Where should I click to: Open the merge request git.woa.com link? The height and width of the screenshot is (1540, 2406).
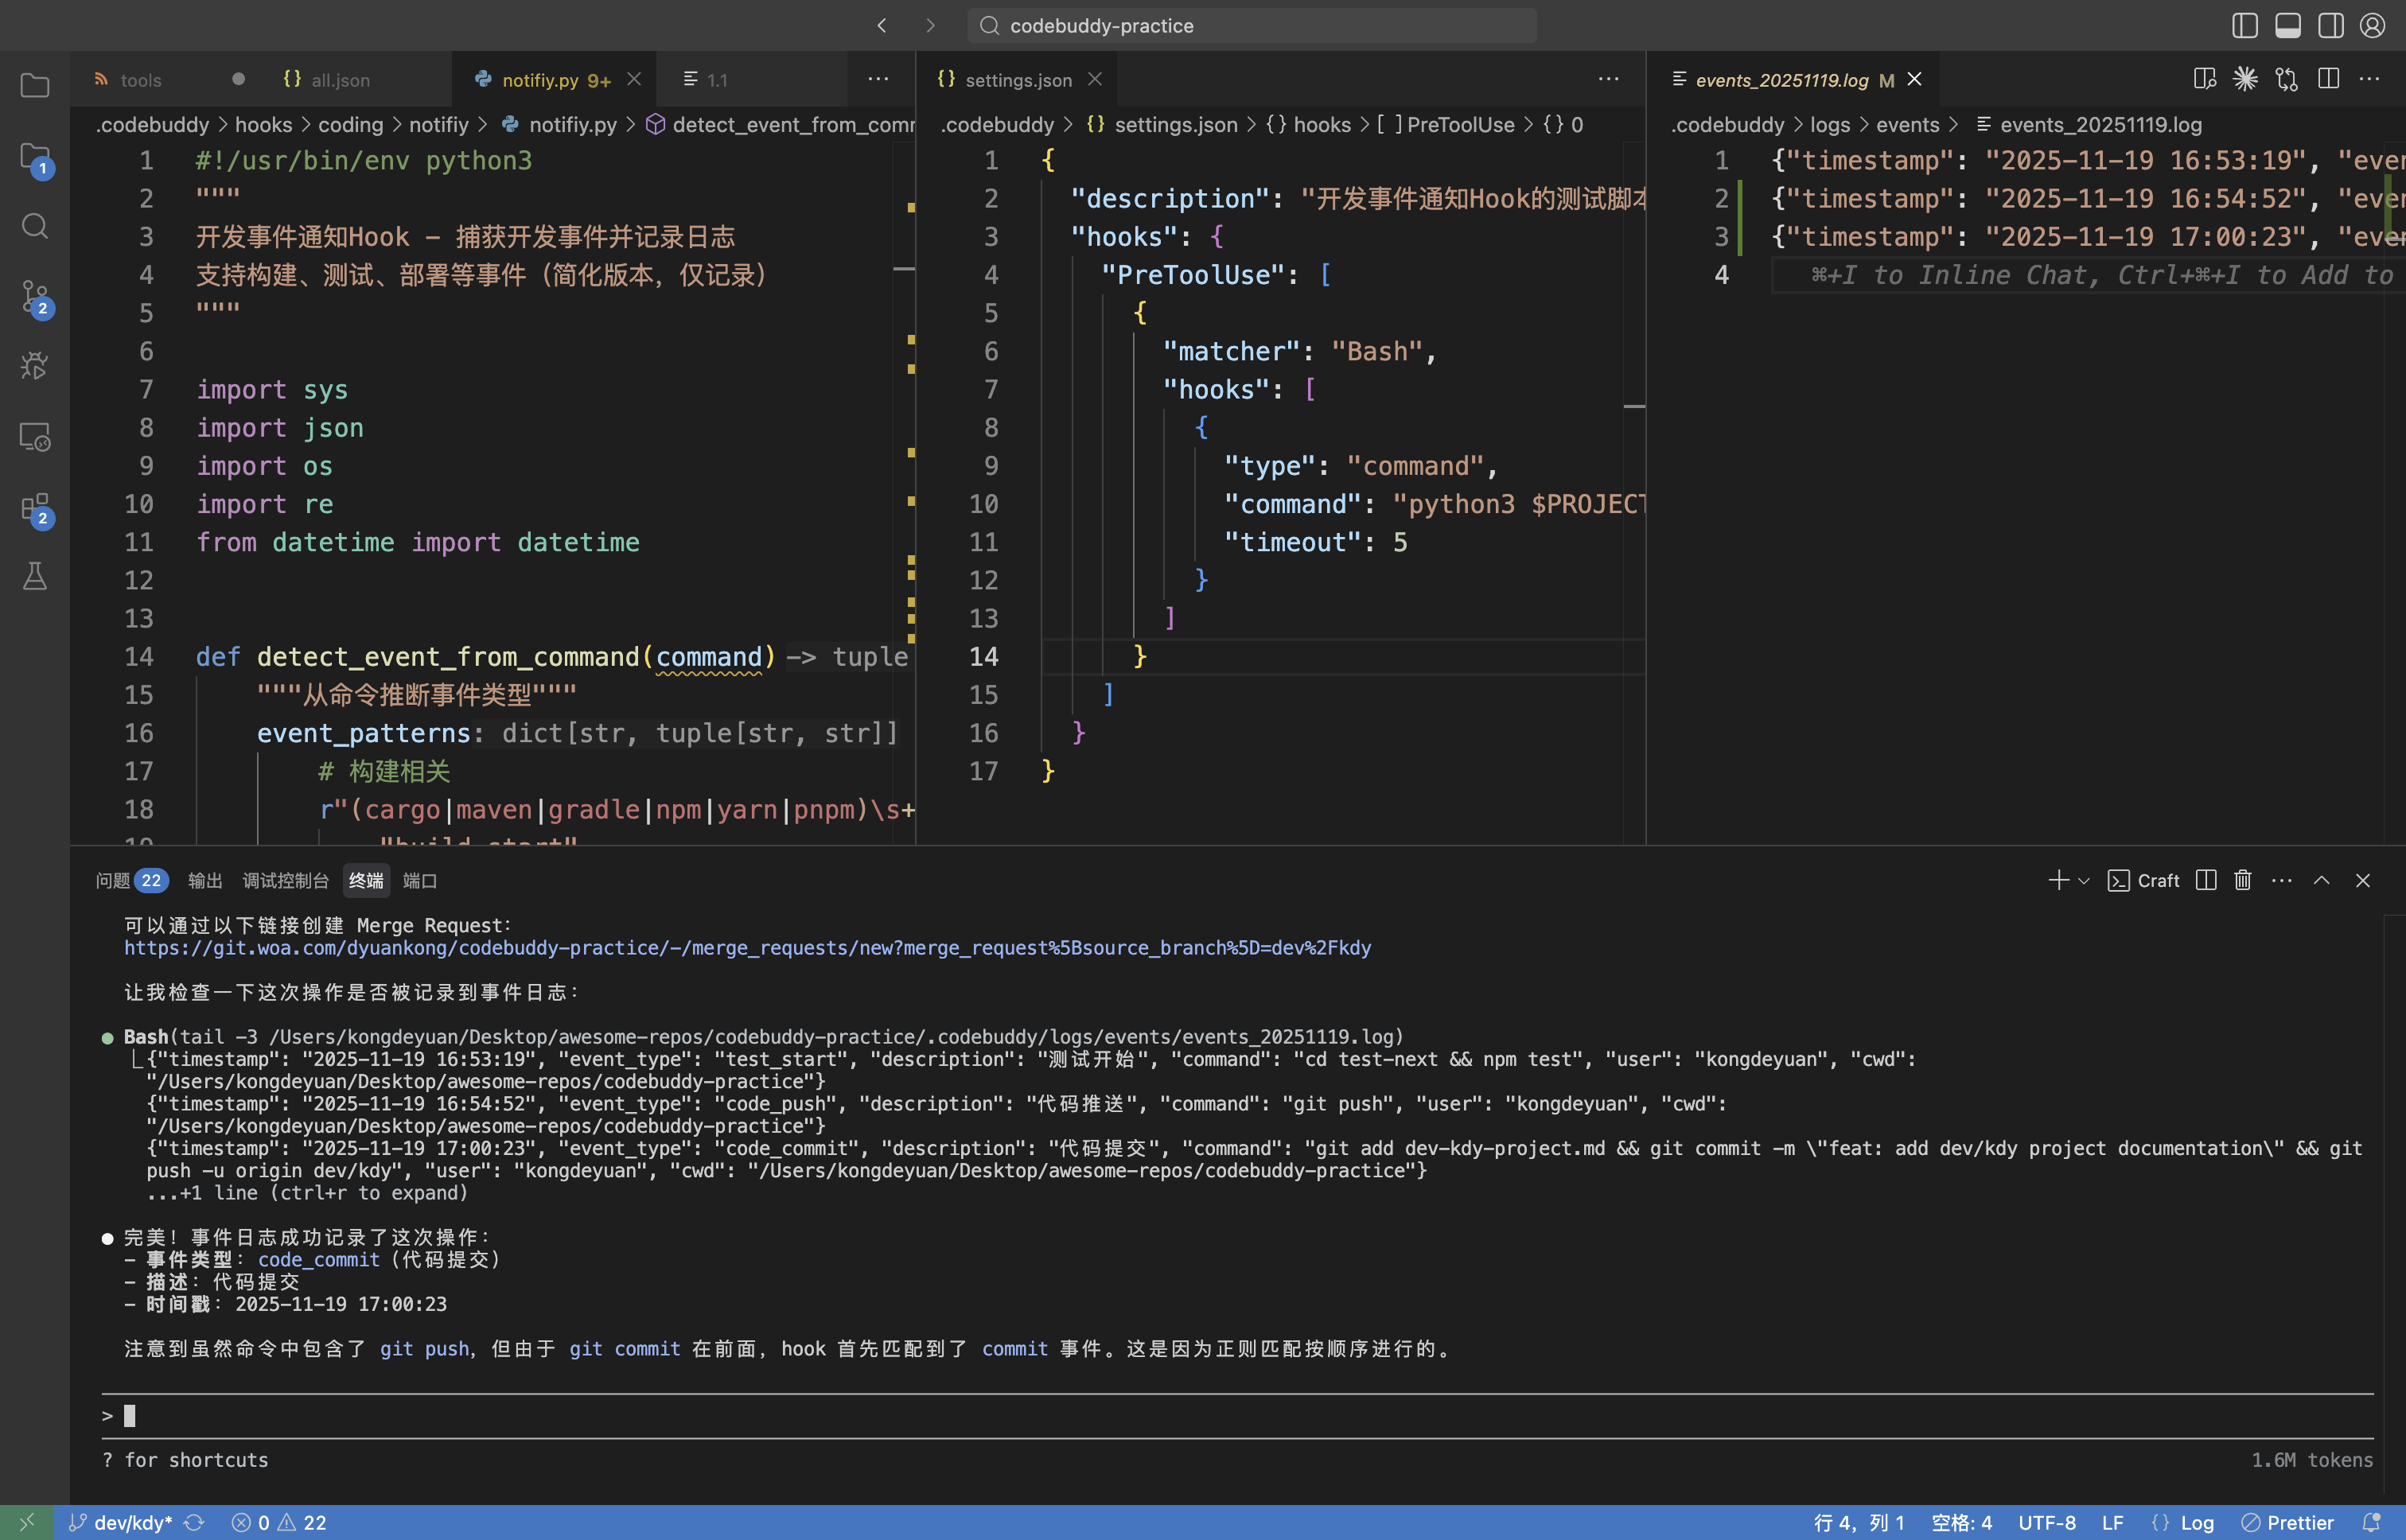pos(747,947)
